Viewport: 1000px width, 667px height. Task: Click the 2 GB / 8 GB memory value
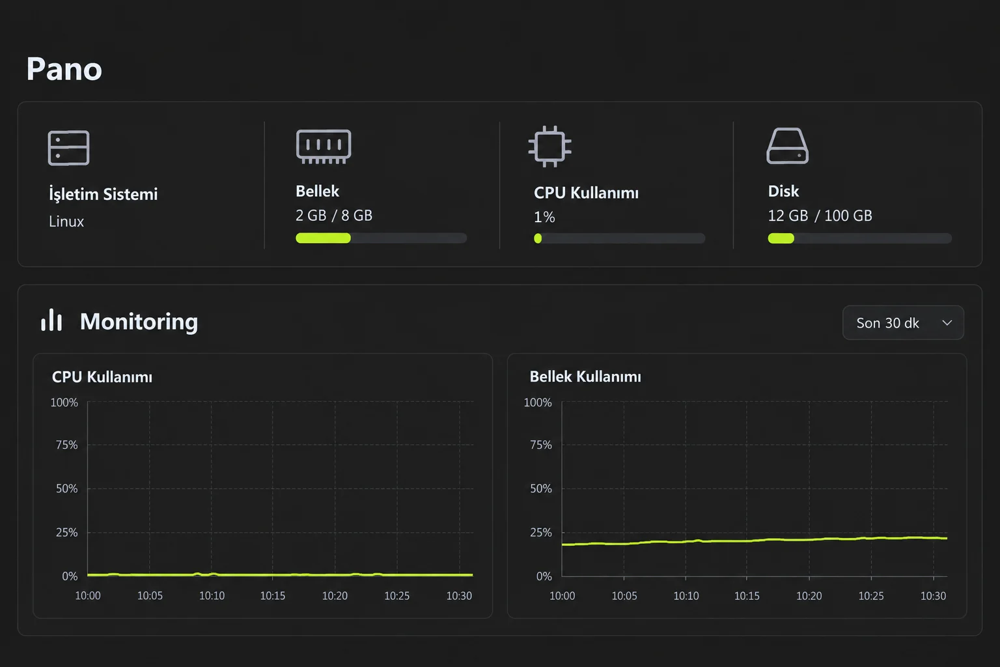pyautogui.click(x=334, y=216)
